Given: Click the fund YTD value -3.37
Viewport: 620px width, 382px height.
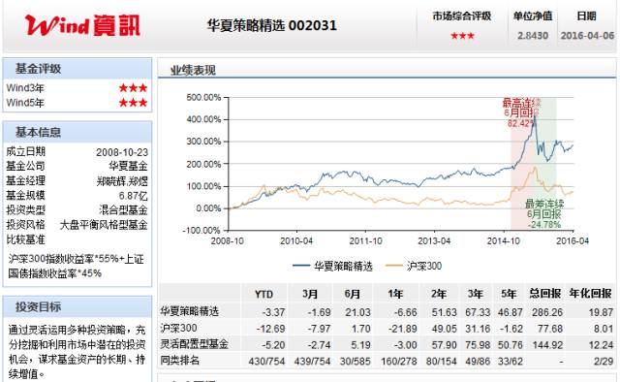Looking at the screenshot, I should pyautogui.click(x=273, y=312).
